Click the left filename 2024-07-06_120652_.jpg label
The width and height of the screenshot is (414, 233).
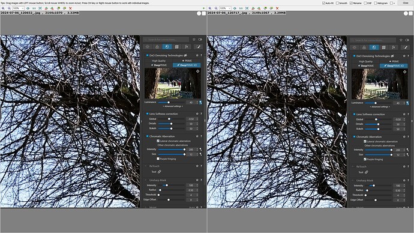tap(20, 13)
